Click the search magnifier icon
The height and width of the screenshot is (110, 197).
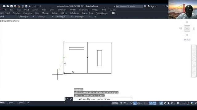click(x=145, y=6)
